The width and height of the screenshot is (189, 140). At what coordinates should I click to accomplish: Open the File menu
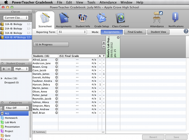tap(60, 2)
